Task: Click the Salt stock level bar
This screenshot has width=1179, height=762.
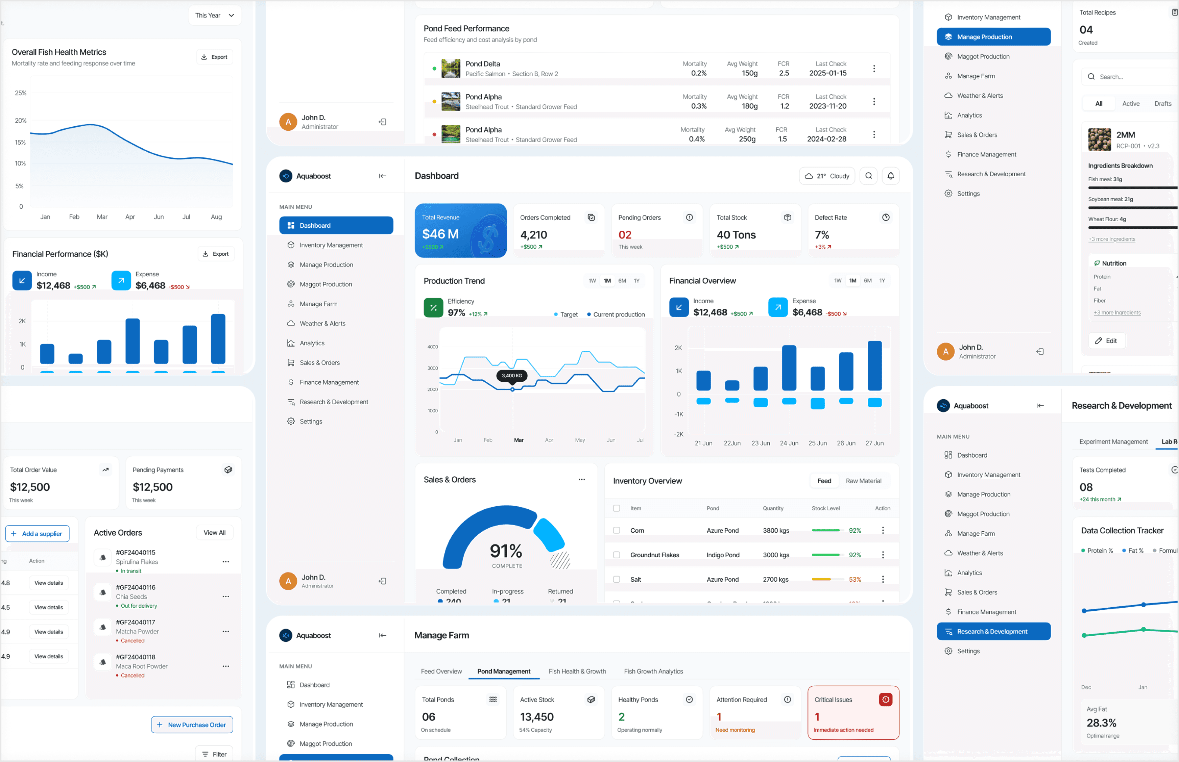Action: [x=828, y=579]
